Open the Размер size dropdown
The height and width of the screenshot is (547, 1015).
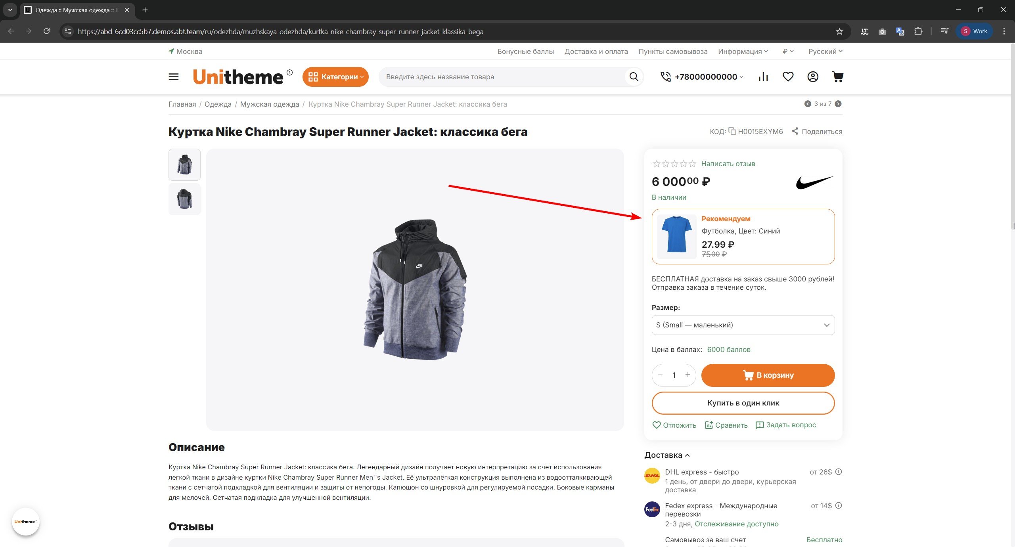(743, 325)
